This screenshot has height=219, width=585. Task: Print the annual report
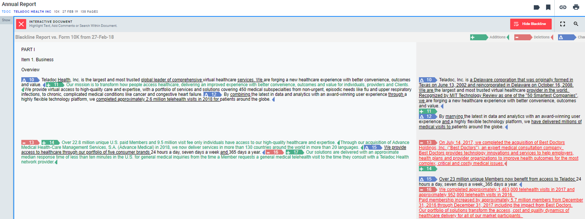pyautogui.click(x=576, y=7)
